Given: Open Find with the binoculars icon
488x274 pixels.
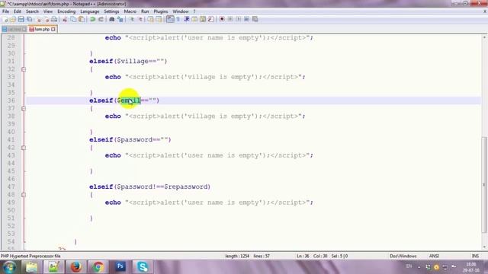Looking at the screenshot, I should pos(112,19).
